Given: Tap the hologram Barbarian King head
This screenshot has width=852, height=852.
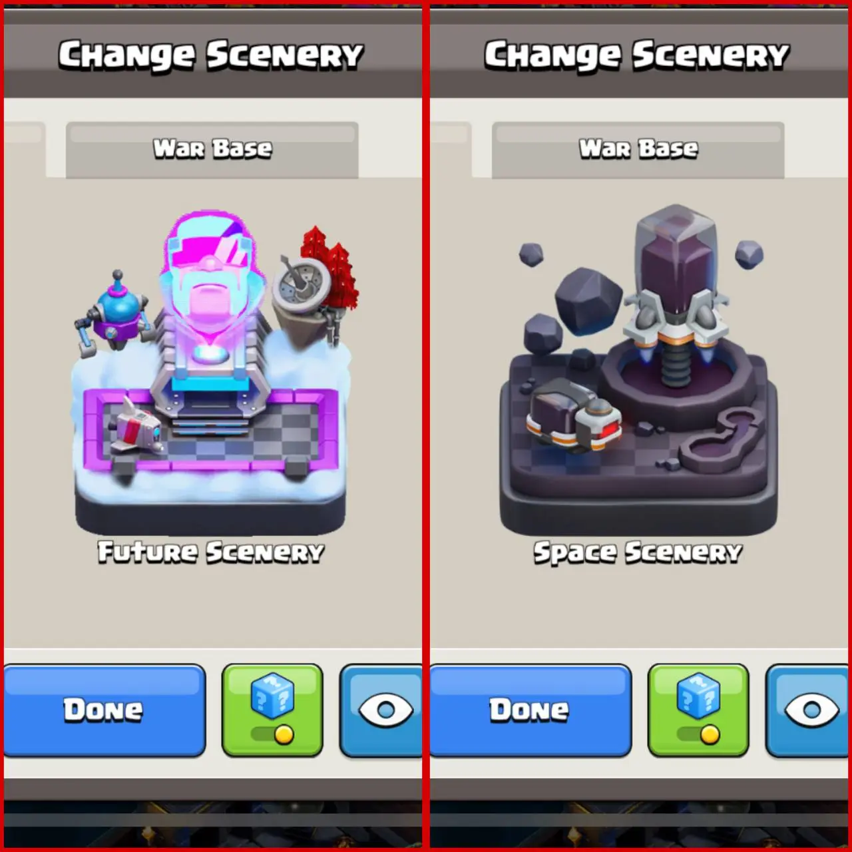Looking at the screenshot, I should coord(208,280).
